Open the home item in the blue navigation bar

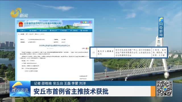tap(23, 31)
